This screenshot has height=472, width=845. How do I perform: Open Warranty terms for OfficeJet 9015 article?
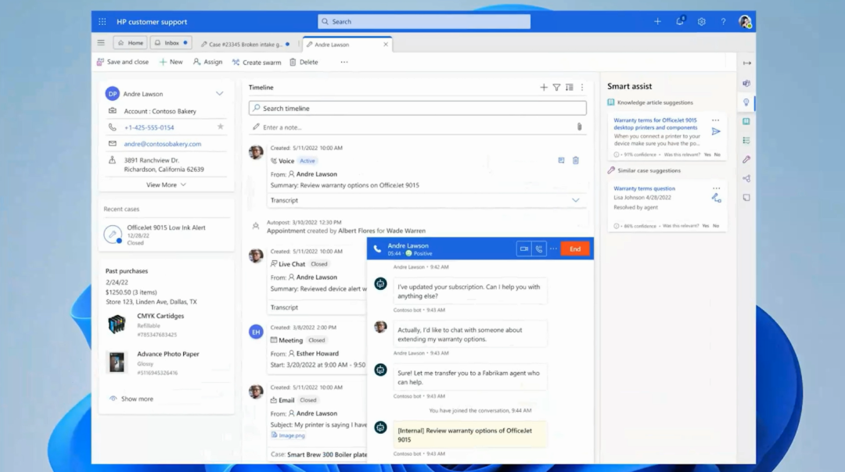656,123
